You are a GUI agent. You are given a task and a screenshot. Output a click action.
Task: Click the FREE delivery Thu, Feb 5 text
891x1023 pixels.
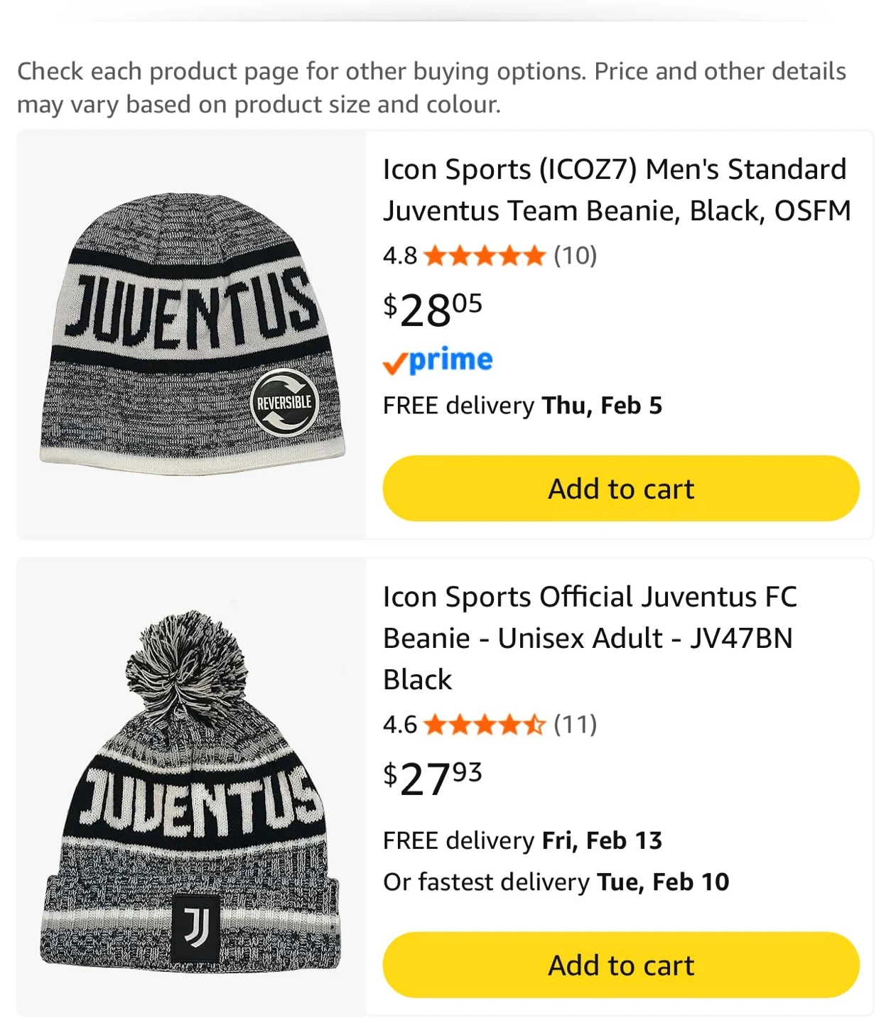click(522, 406)
